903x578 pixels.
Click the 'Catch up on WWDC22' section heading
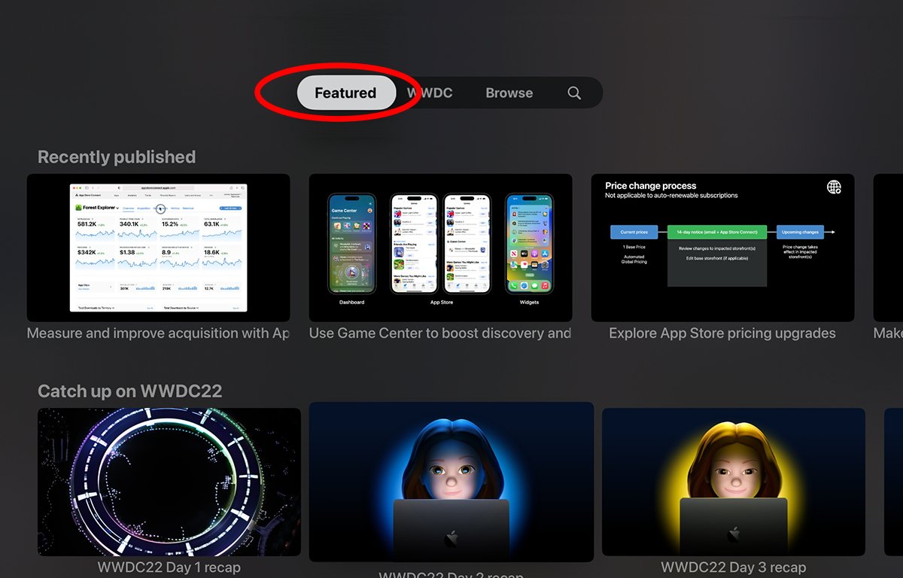[x=129, y=391]
